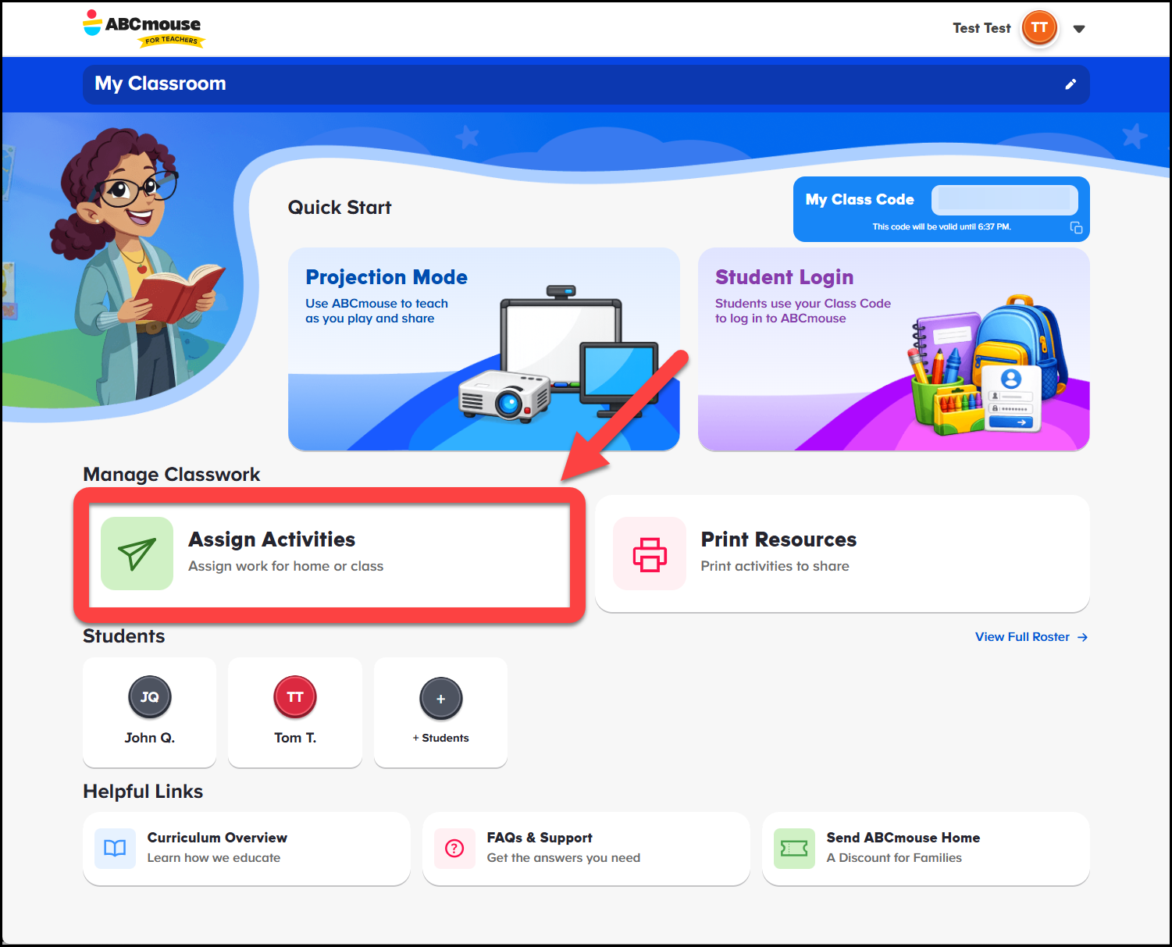Expand the account dropdown arrow
Image resolution: width=1172 pixels, height=947 pixels.
click(x=1079, y=29)
